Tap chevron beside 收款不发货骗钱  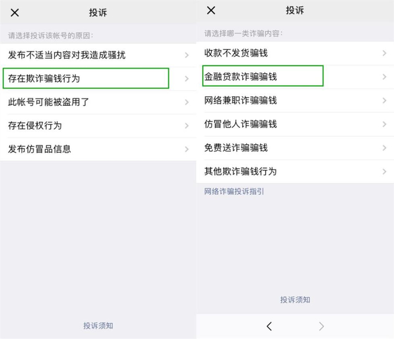pyautogui.click(x=384, y=53)
